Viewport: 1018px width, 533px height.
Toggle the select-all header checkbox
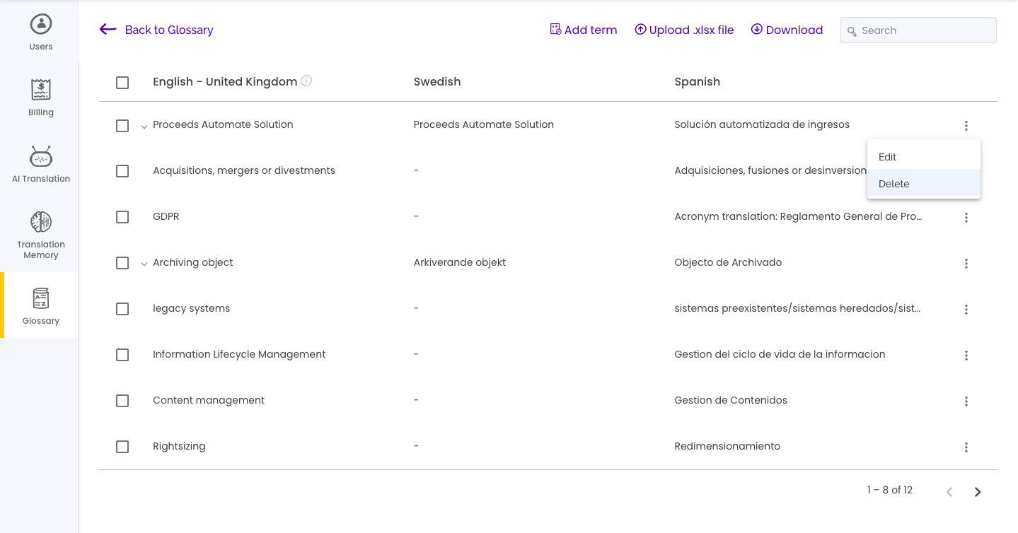tap(122, 83)
